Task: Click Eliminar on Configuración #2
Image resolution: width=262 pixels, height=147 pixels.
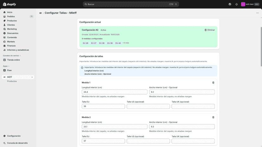Action: 210,30
